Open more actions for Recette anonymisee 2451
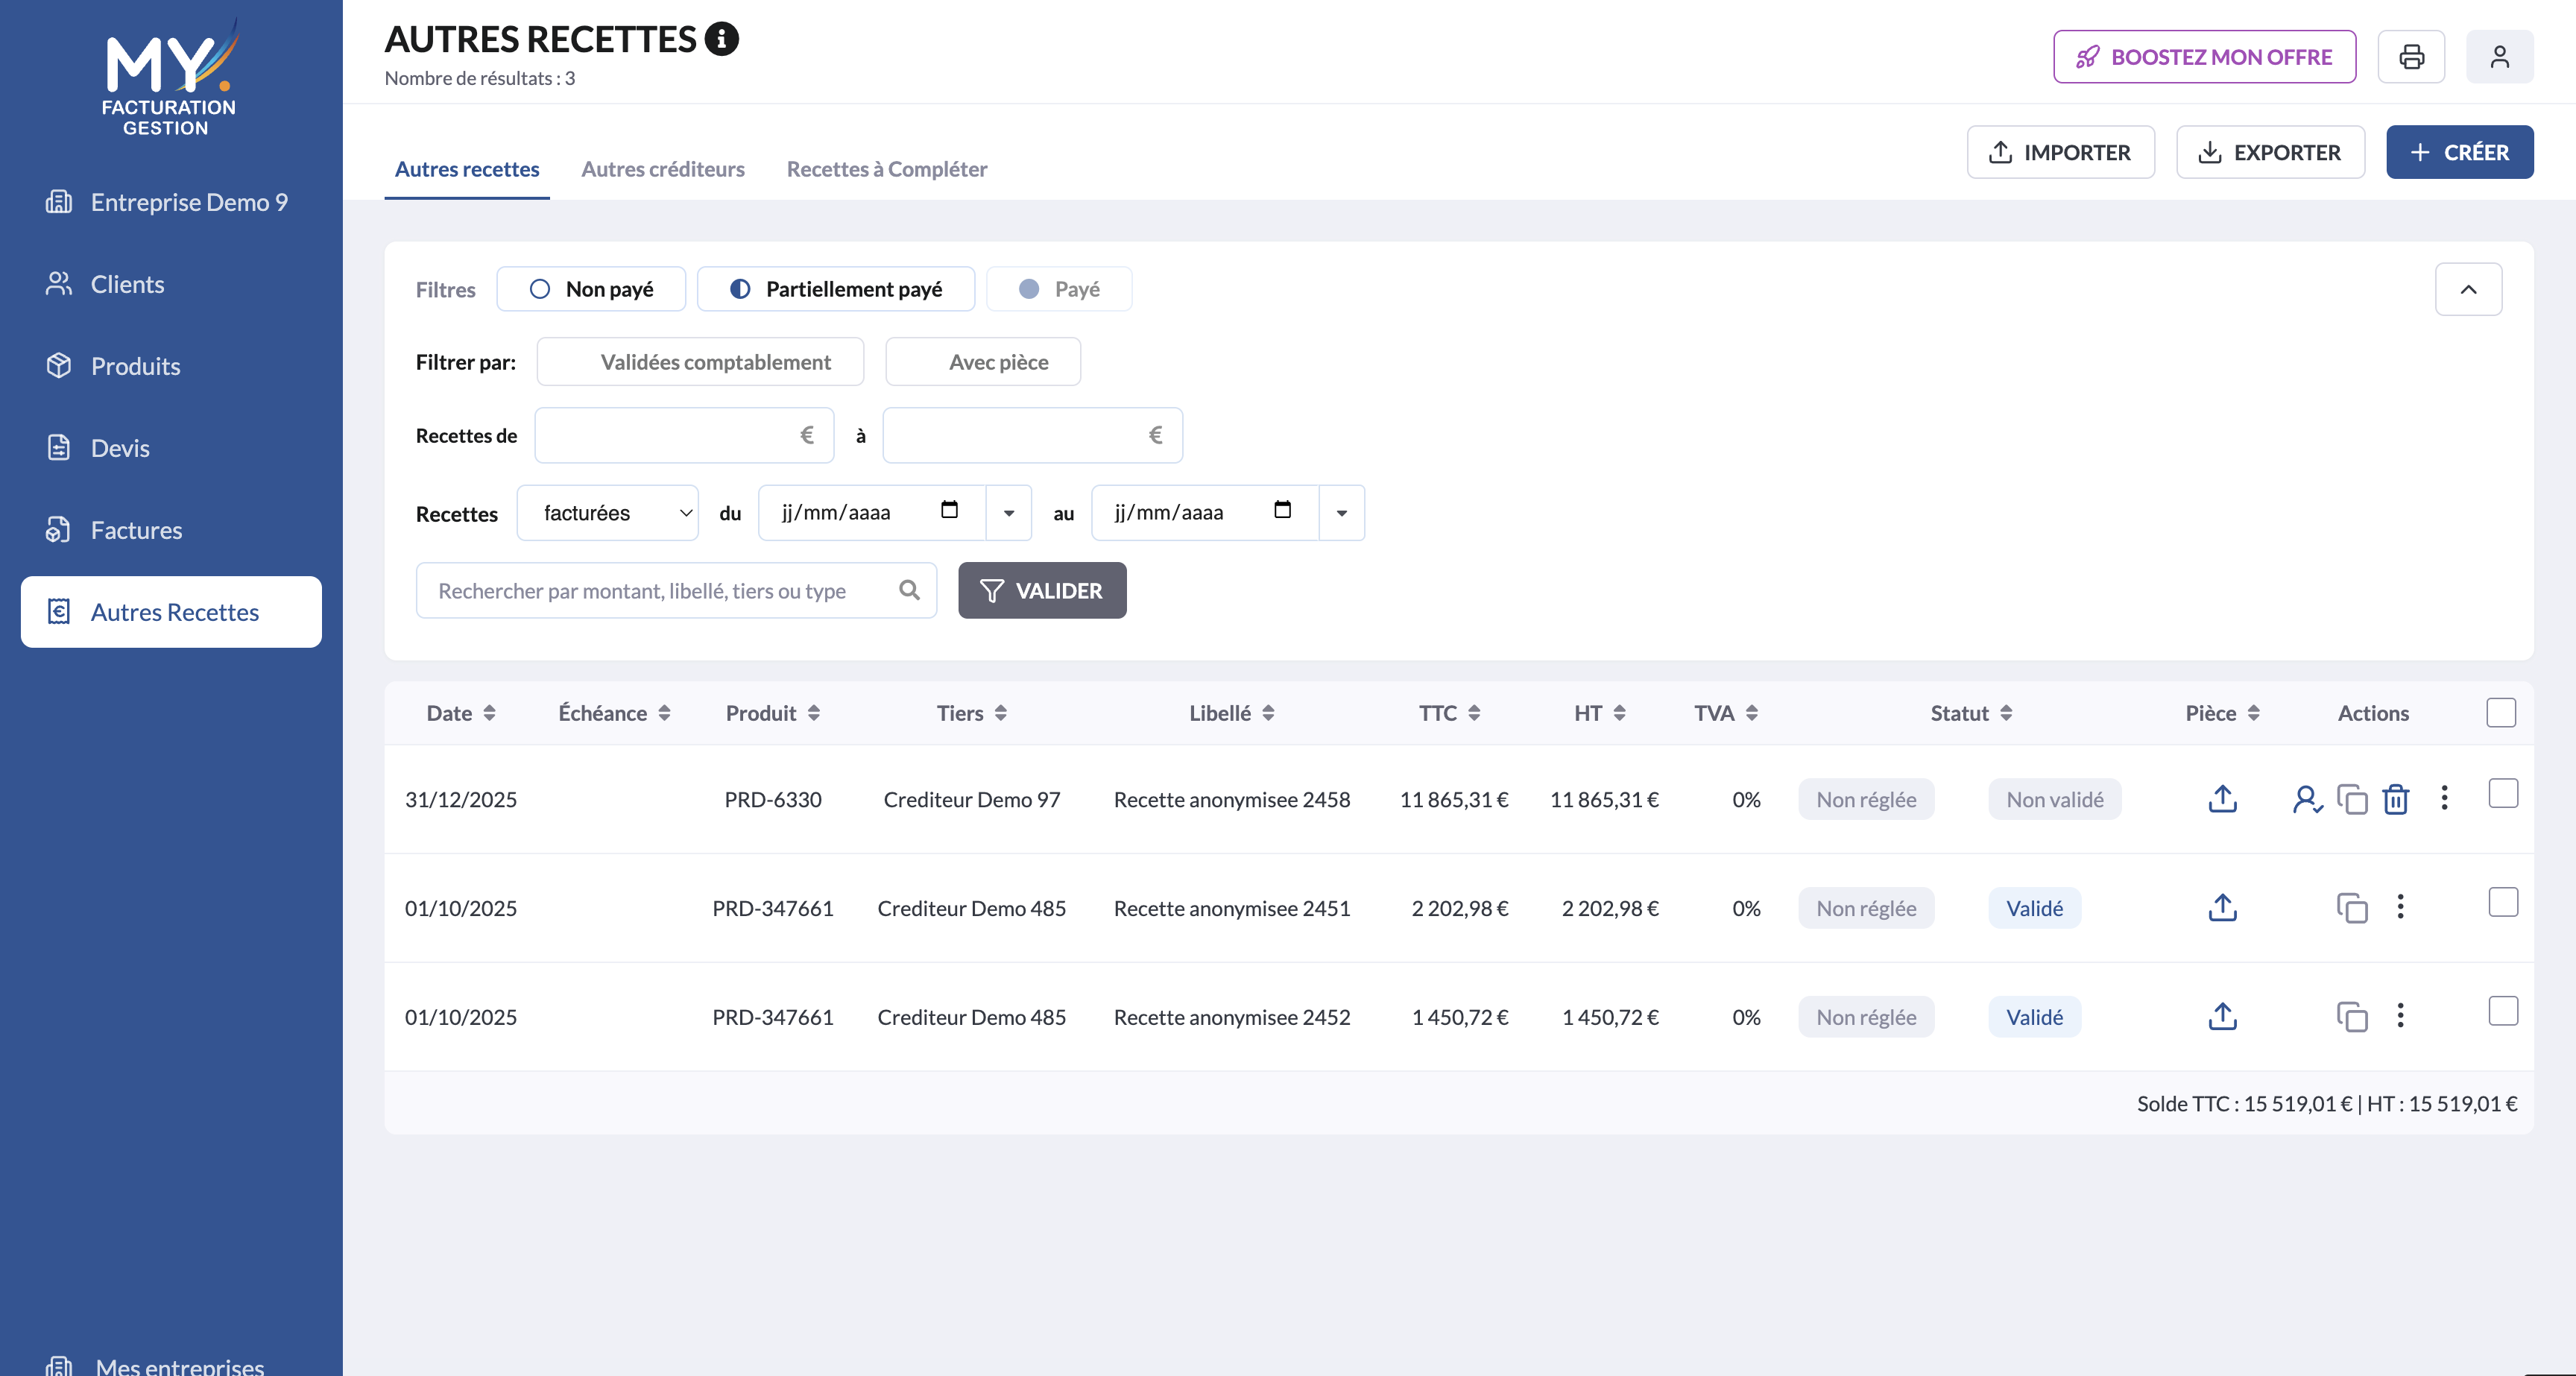Image resolution: width=2576 pixels, height=1376 pixels. coord(2400,907)
